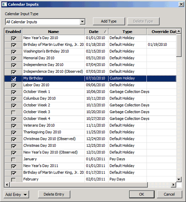Select the Independence Day 2010 (Observed) row
The height and width of the screenshot is (202, 186).
click(x=90, y=72)
